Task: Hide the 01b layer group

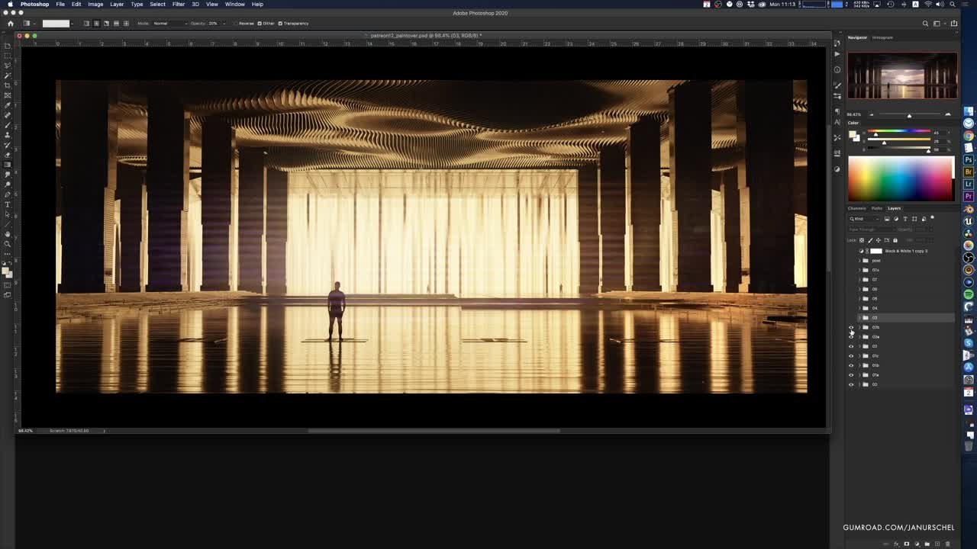Action: [x=851, y=365]
